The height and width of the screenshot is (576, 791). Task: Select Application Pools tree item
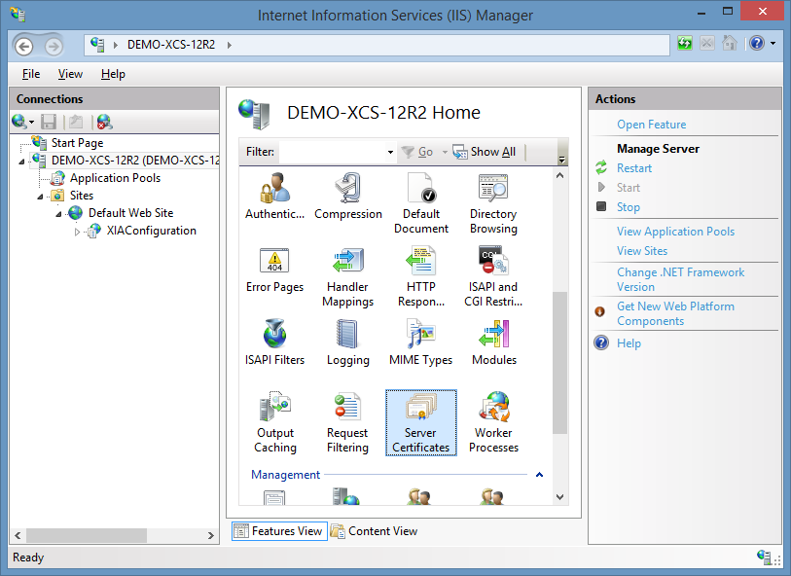pyautogui.click(x=115, y=178)
